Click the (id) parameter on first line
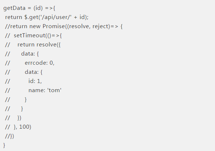 coord(38,8)
